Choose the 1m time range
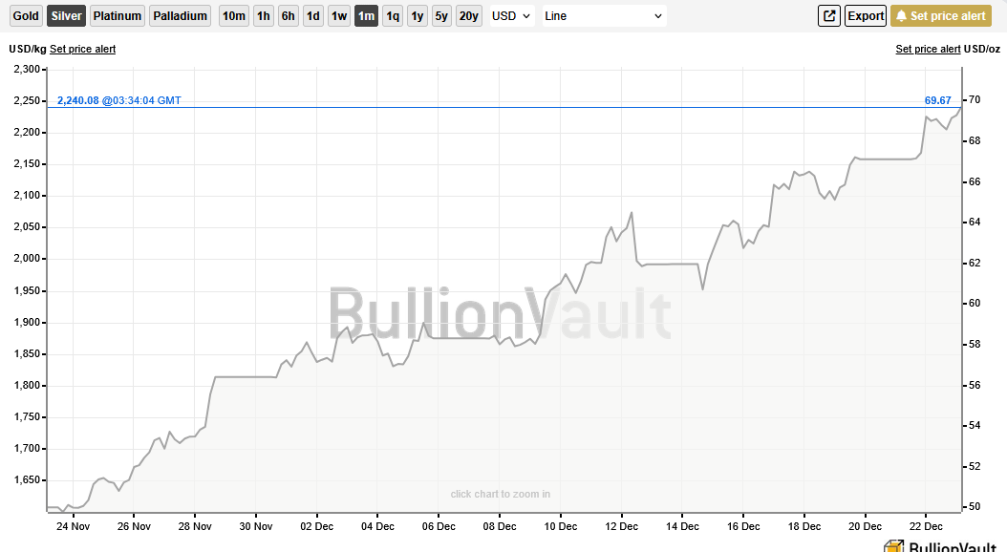The width and height of the screenshot is (1007, 552). 366,16
